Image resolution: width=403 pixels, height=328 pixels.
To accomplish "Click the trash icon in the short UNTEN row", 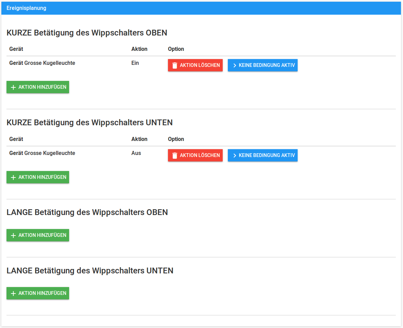I will (175, 155).
